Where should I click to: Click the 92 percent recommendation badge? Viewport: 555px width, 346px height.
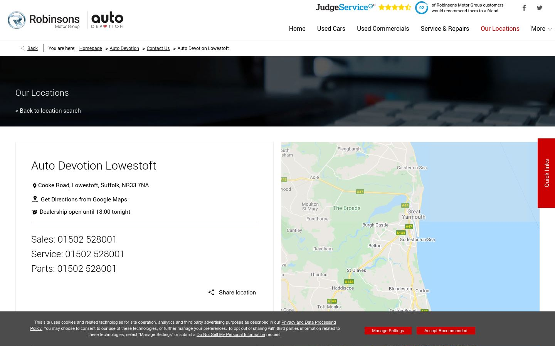pyautogui.click(x=422, y=8)
